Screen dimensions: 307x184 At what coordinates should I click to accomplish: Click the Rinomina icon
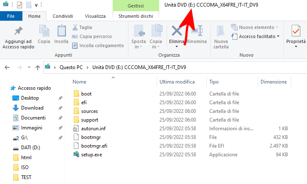[x=197, y=31]
